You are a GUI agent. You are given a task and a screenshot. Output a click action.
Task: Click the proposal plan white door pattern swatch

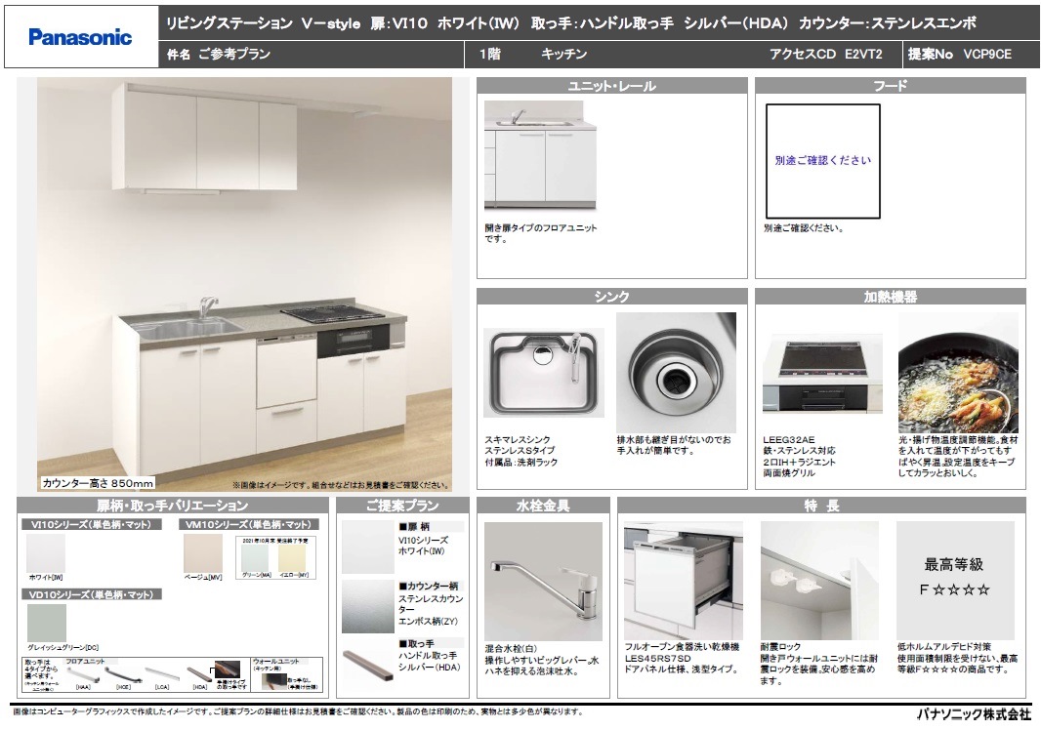coord(368,547)
